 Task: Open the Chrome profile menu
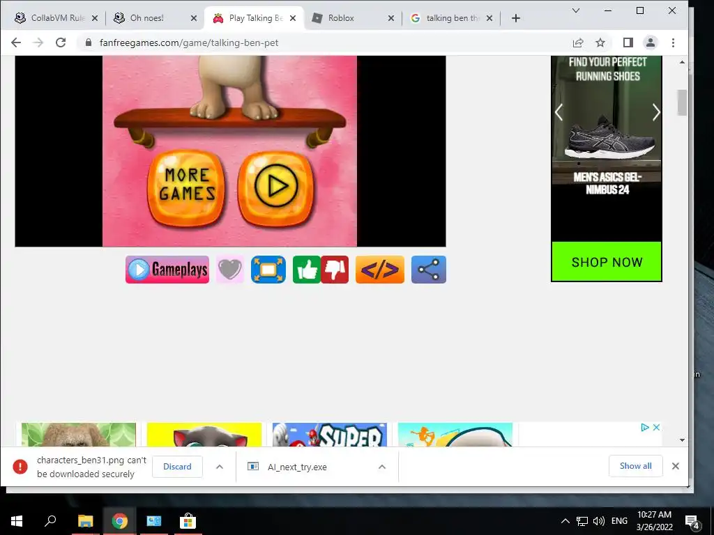click(651, 42)
